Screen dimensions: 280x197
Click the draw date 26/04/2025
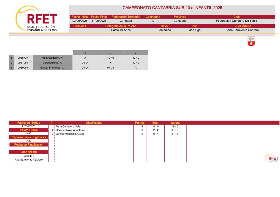29,126
